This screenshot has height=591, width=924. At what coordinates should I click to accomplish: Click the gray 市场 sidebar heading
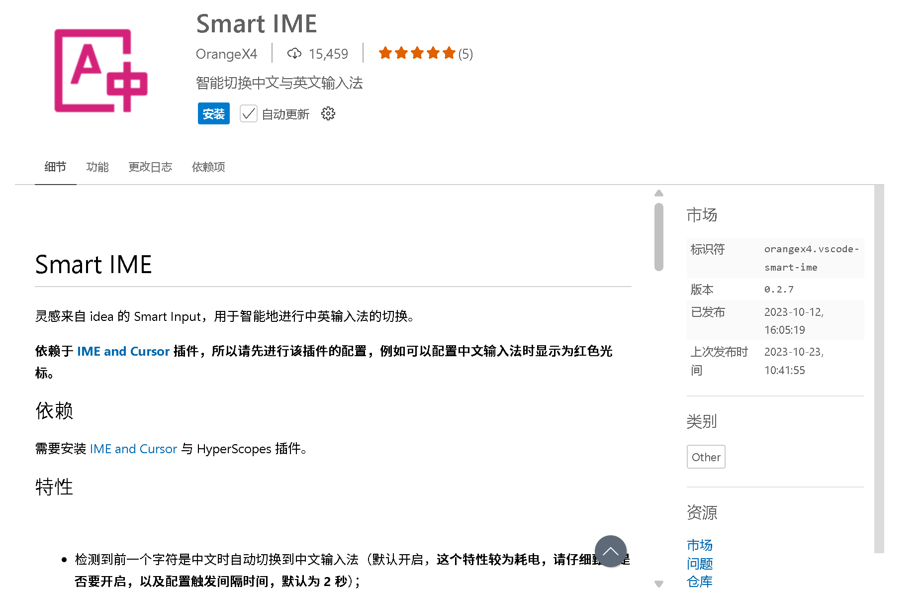pos(702,215)
